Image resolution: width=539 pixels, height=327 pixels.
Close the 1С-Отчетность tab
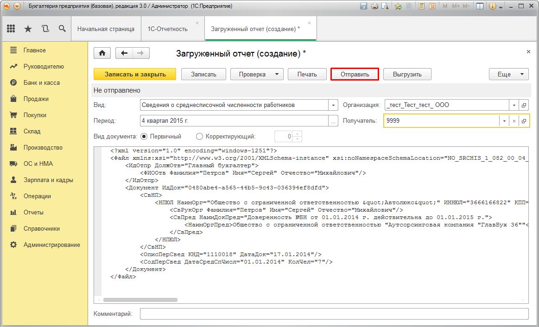coord(197,23)
